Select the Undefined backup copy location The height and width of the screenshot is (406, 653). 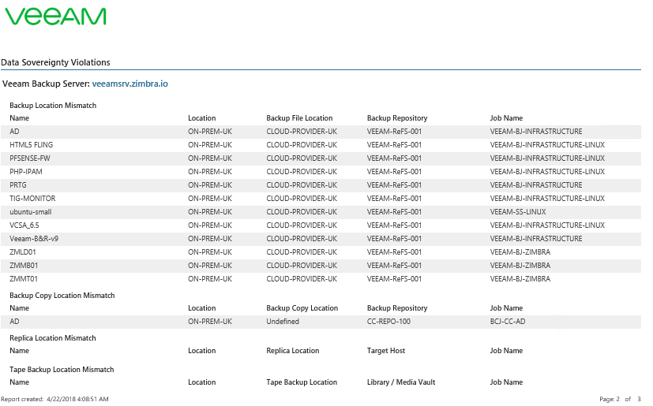[283, 322]
